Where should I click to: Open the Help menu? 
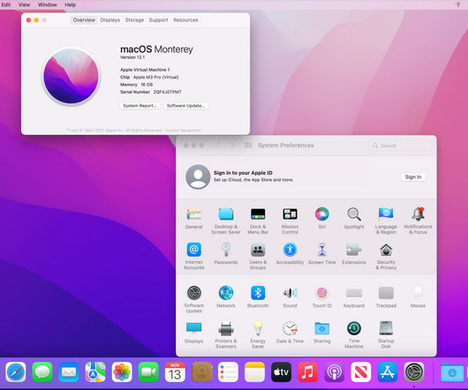(x=71, y=4)
